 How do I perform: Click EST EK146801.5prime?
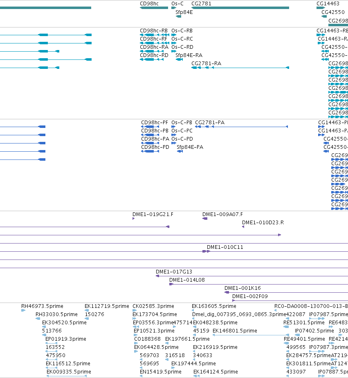(x=235, y=331)
